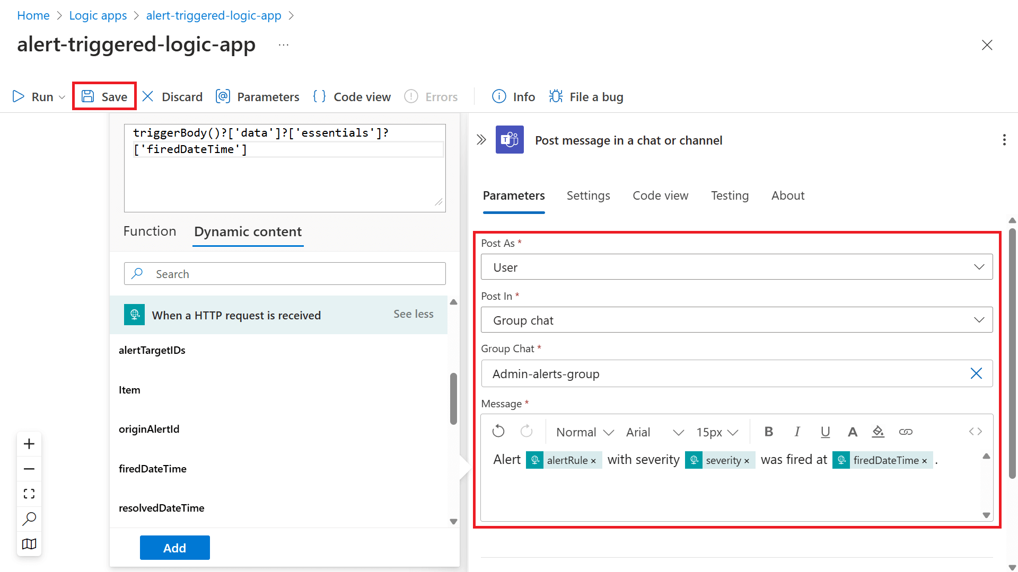Click the Save button in toolbar
Viewport: 1018px width, 572px height.
click(104, 96)
